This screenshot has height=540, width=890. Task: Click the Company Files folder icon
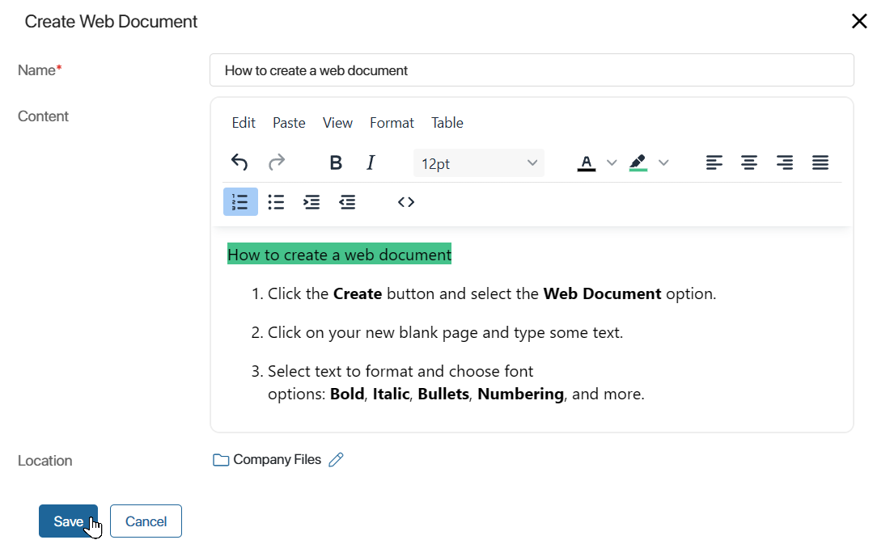pyautogui.click(x=221, y=460)
